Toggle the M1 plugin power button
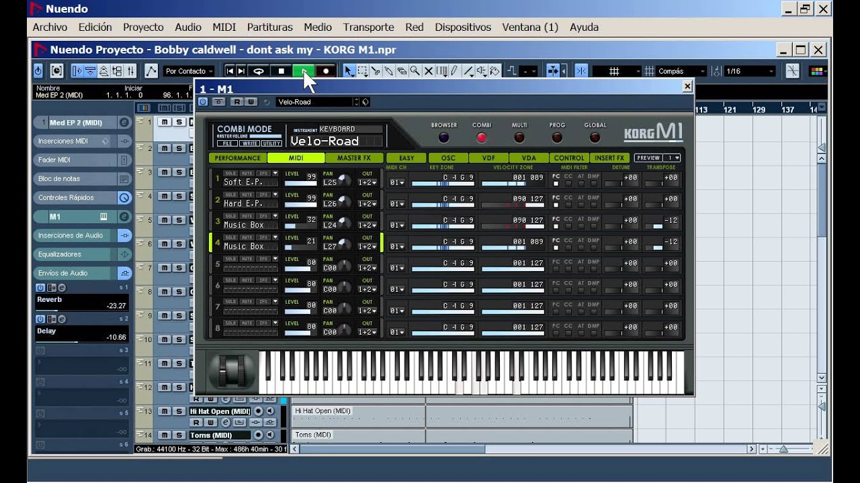 (203, 102)
